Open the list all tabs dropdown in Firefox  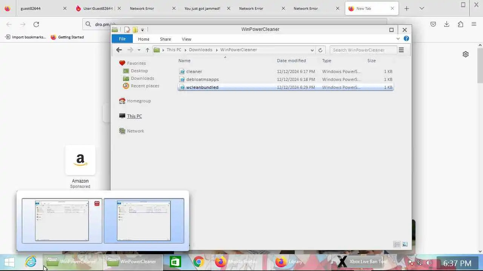pos(421,8)
